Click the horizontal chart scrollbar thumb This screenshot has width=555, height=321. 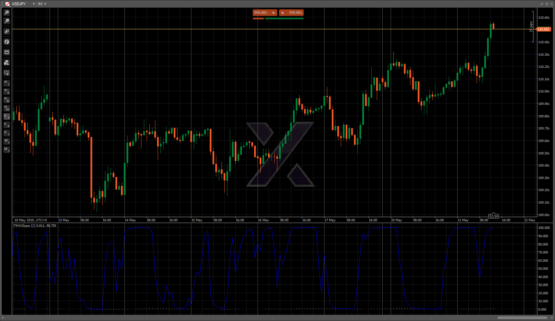click(x=522, y=318)
